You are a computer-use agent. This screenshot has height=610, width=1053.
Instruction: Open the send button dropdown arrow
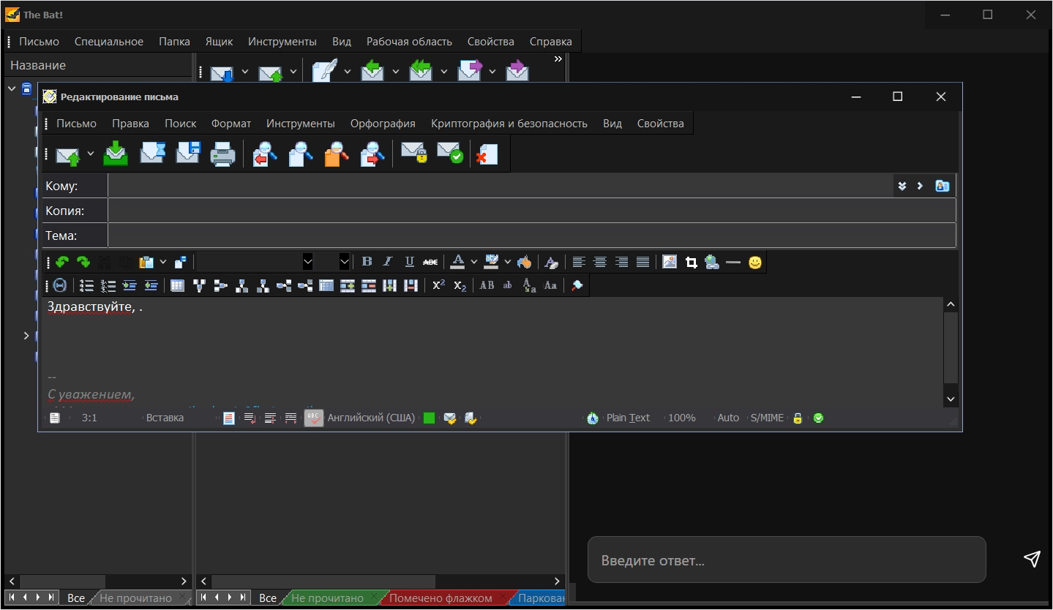91,154
